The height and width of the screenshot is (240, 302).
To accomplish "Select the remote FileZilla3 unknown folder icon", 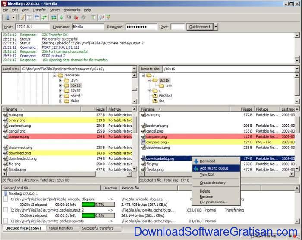I will coord(155,96).
